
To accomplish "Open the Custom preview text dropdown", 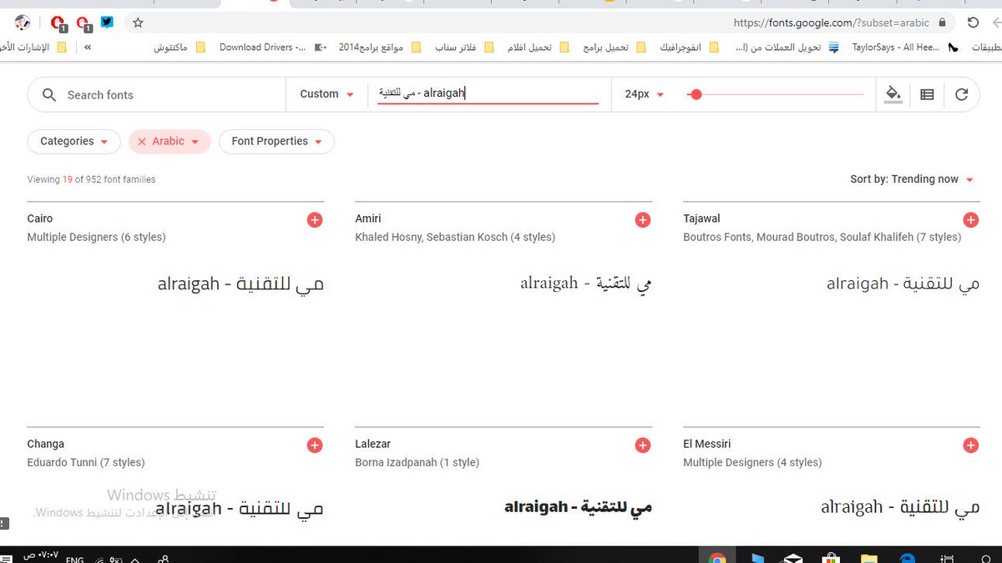I will click(327, 94).
